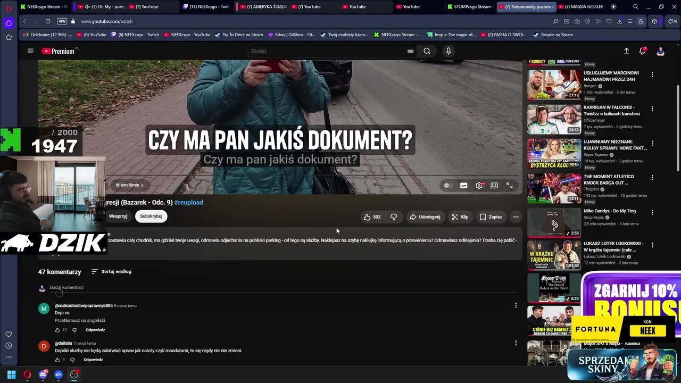Click the Subskrybuj button

(151, 217)
